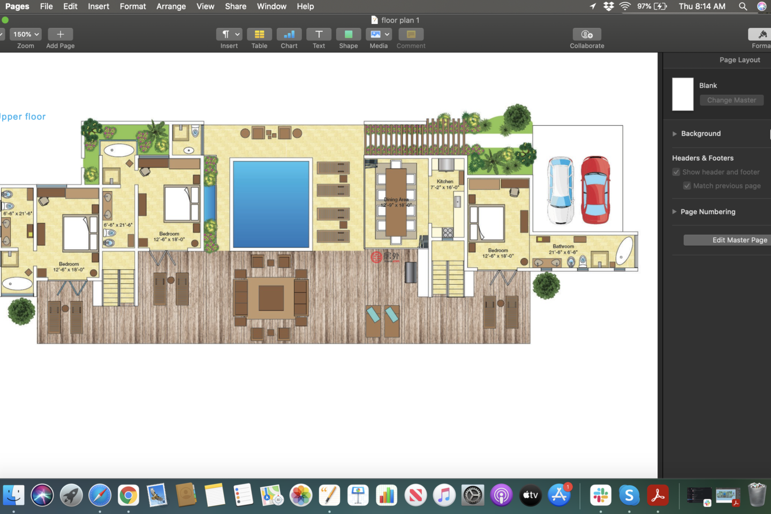
Task: Open the Insert menu in menu bar
Action: tap(99, 6)
